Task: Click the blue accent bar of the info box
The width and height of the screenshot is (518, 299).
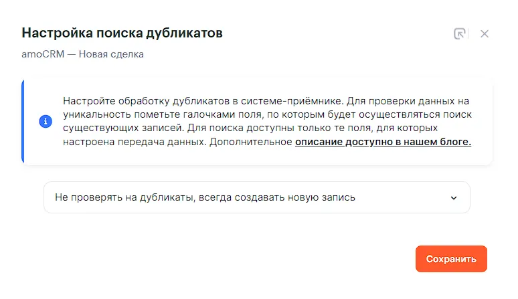Action: (x=23, y=121)
